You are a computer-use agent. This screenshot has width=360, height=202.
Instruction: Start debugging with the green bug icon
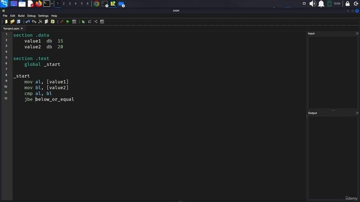tap(83, 21)
